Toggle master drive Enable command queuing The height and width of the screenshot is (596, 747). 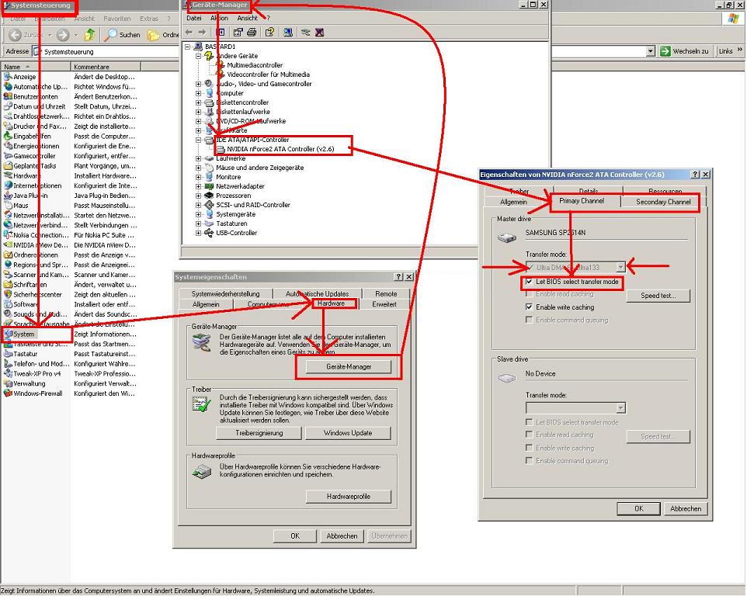pos(530,320)
